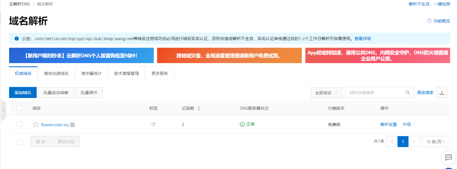The image size is (457, 169).
Task: Toggle the bottom batch-select checkbox
Action: coord(20,142)
